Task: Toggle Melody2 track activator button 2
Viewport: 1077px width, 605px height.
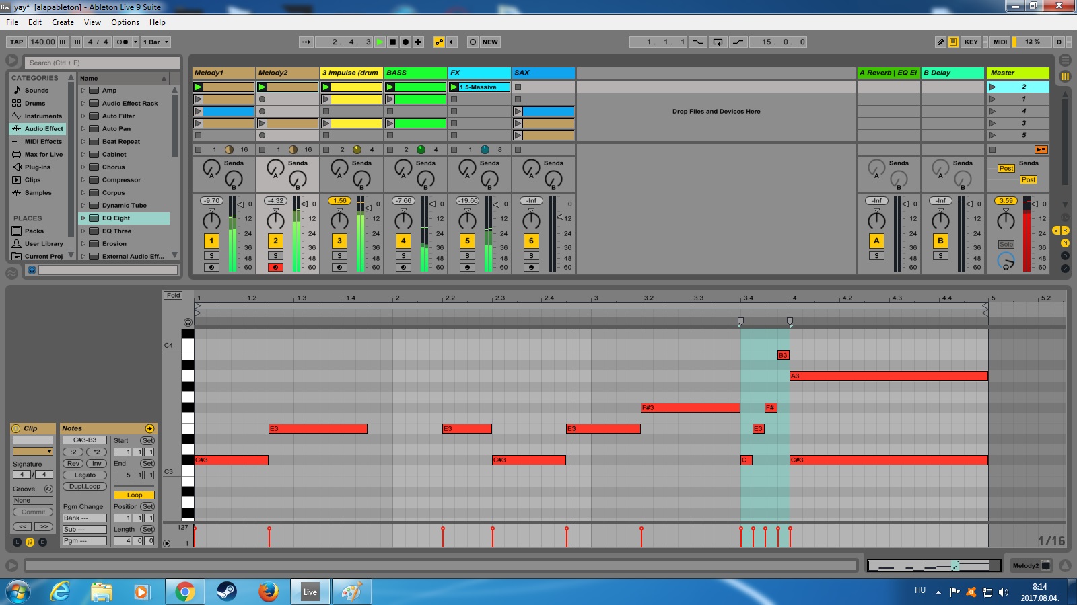Action: click(275, 241)
